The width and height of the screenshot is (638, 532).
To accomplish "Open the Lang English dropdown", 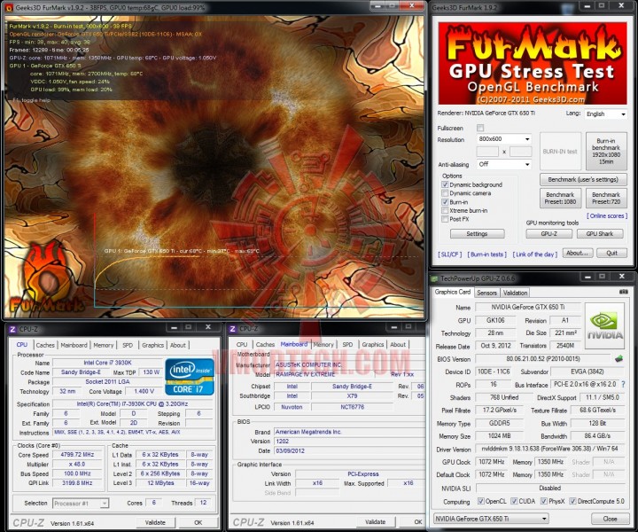I will click(x=605, y=114).
